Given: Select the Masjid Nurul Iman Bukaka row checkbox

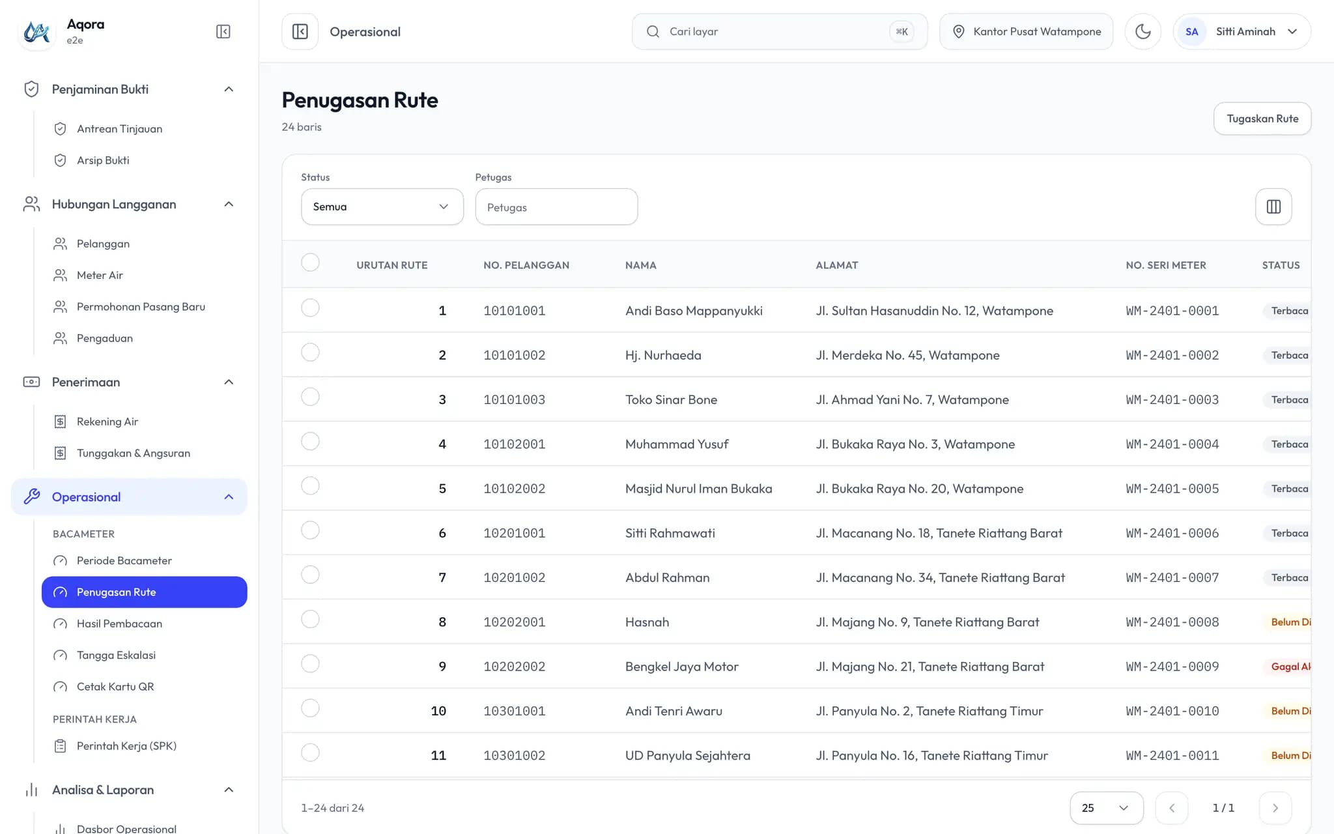Looking at the screenshot, I should click(x=311, y=485).
